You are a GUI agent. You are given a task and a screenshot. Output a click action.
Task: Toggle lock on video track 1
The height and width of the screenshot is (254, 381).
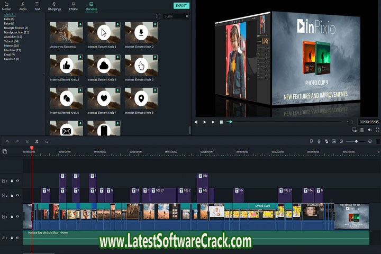pyautogui.click(x=12, y=216)
